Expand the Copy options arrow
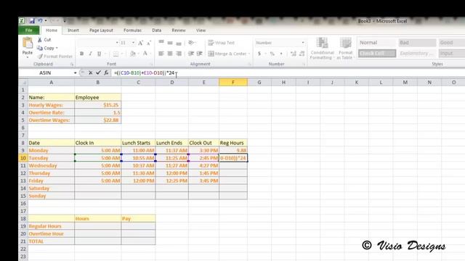Image resolution: width=465 pixels, height=261 pixels. coord(57,48)
